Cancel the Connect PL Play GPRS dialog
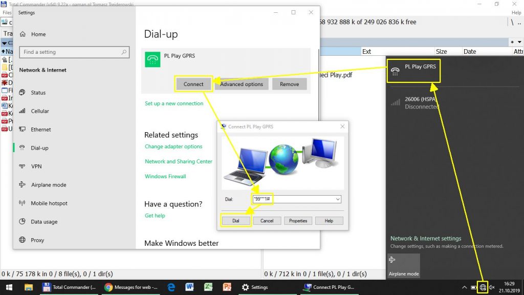The width and height of the screenshot is (524, 295). click(267, 221)
